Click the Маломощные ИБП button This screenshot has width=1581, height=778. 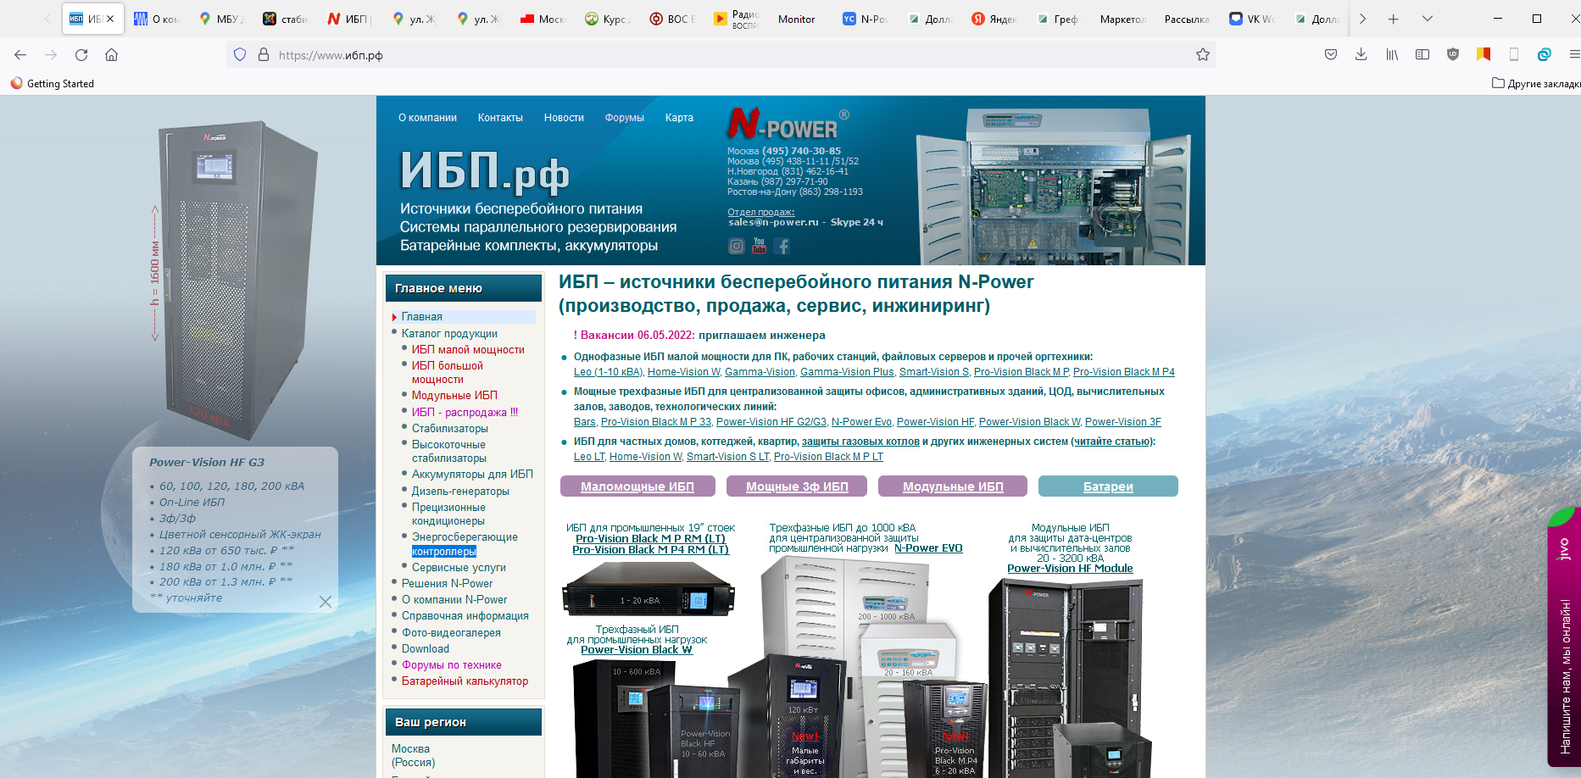point(637,486)
